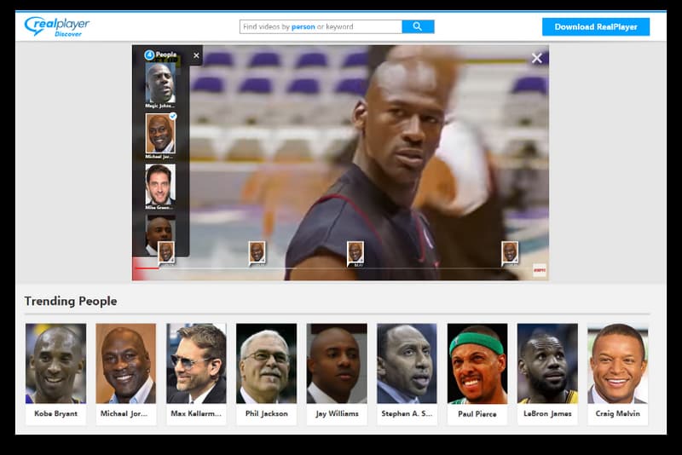Click the blue People count badge
This screenshot has height=455, width=682.
pyautogui.click(x=149, y=55)
